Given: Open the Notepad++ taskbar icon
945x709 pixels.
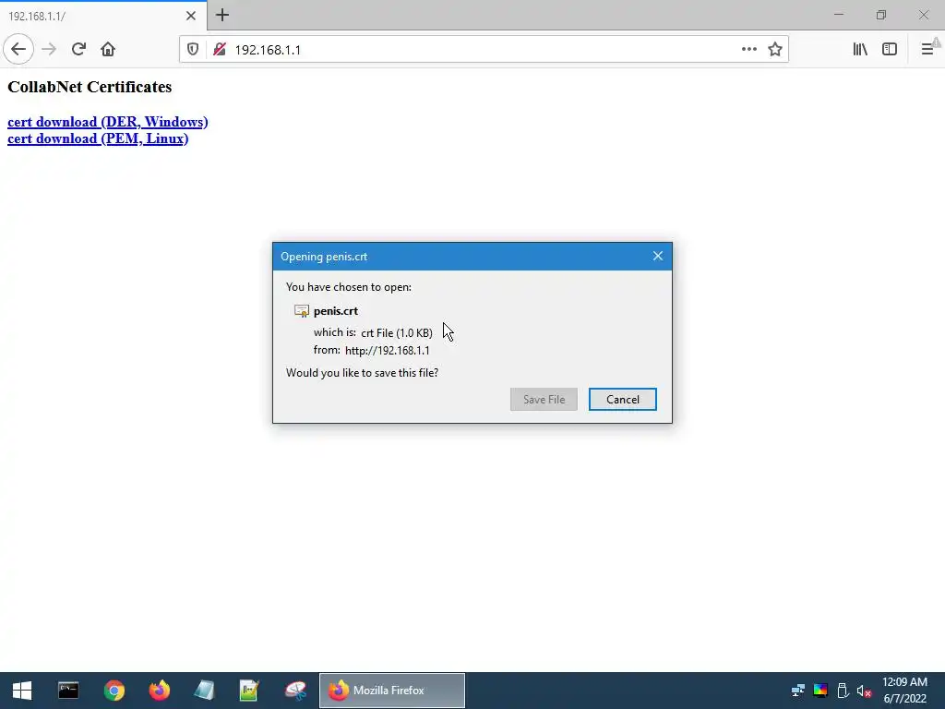Looking at the screenshot, I should pos(249,691).
